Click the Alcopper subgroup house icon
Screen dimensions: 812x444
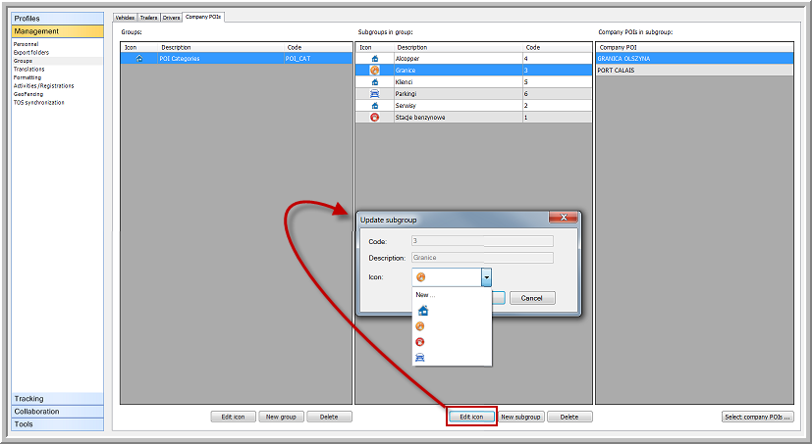click(x=374, y=59)
